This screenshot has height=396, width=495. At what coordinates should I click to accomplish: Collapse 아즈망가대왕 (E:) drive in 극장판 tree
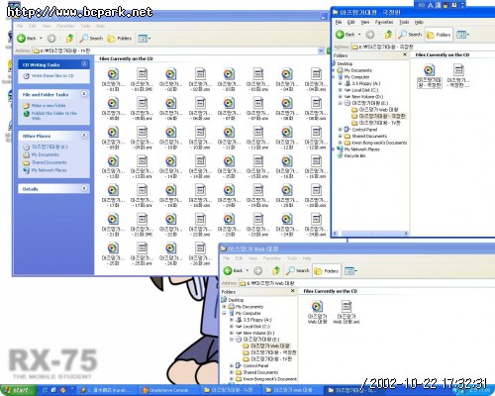(x=340, y=103)
